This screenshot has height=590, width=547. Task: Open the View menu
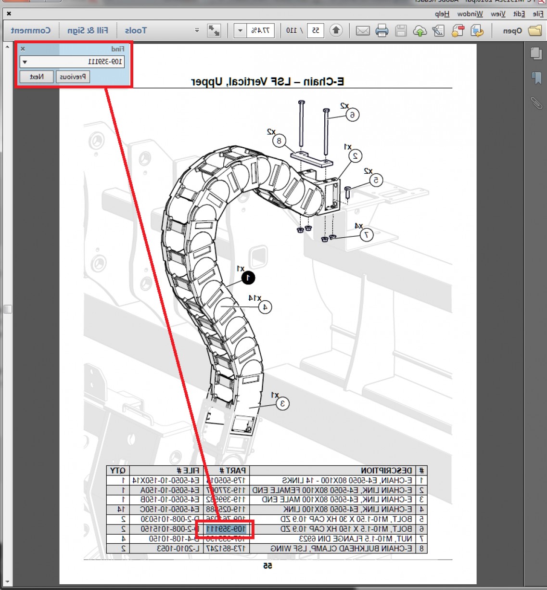498,14
